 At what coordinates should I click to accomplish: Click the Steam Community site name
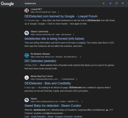tap(39, 32)
